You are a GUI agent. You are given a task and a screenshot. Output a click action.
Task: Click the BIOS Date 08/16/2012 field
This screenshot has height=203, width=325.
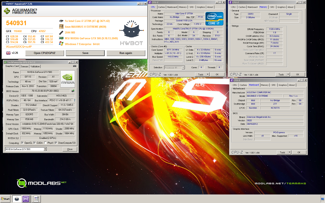[x=275, y=124]
